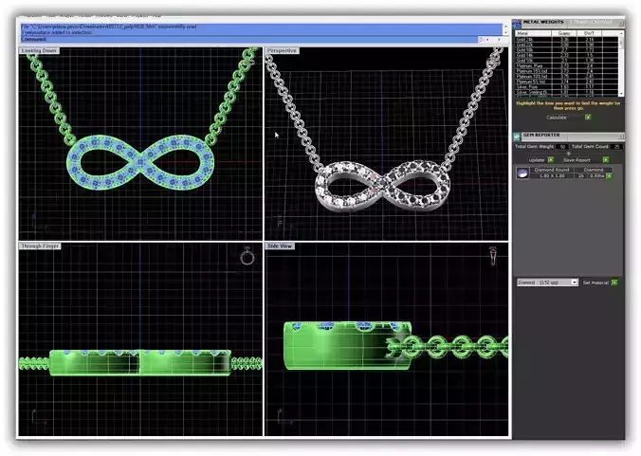This screenshot has width=641, height=456.
Task: Click the Calculate label
Action: pos(557,118)
